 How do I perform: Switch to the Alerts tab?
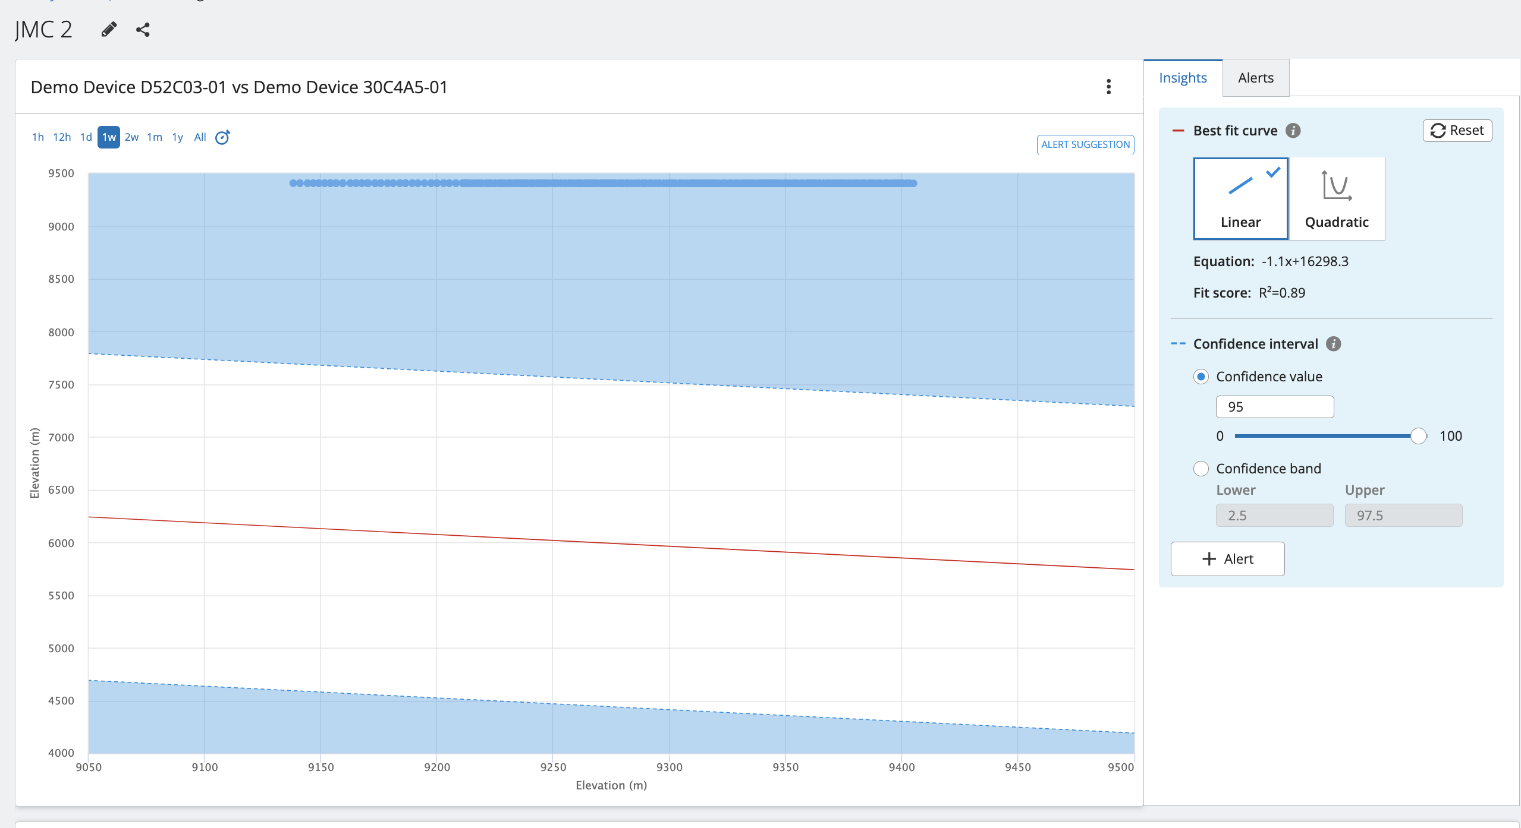1255,78
